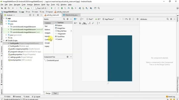Viewport: 179px width, 100px height.
Task: Collapse the app module tree node
Action: tap(4, 18)
